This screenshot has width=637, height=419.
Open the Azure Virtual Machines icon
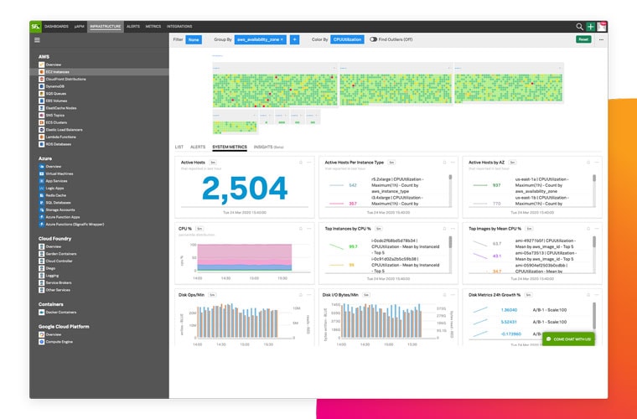click(41, 173)
